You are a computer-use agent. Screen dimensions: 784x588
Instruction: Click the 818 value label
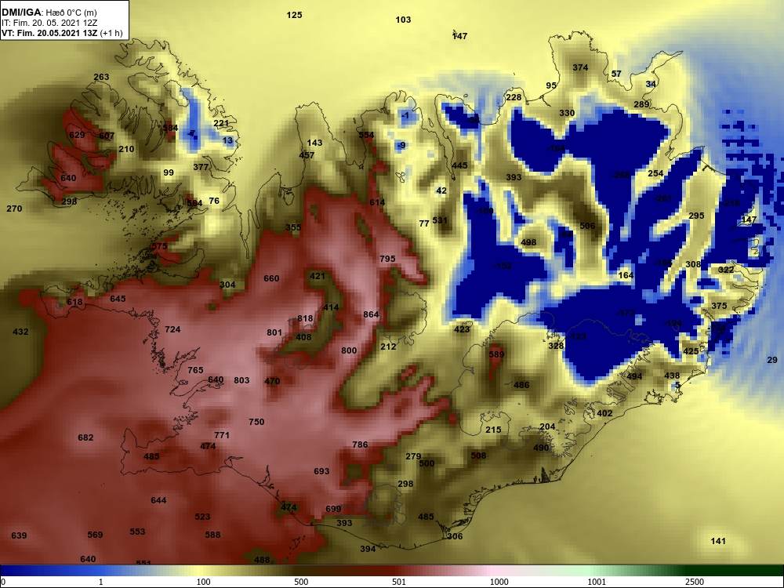click(305, 318)
